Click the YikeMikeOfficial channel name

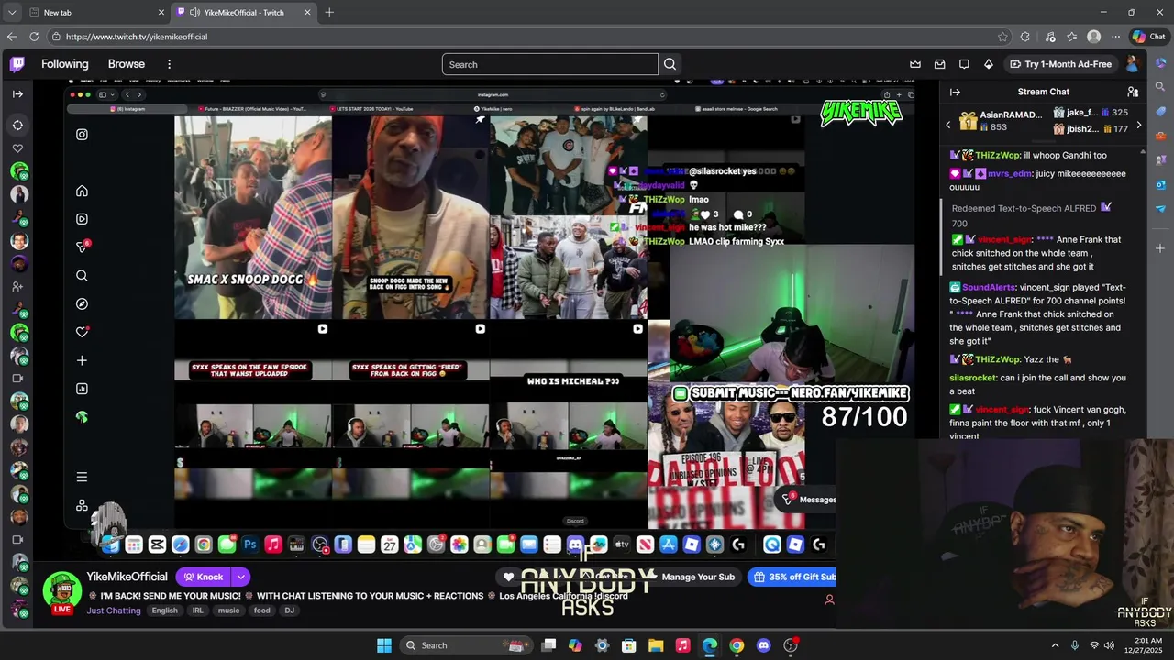(127, 577)
